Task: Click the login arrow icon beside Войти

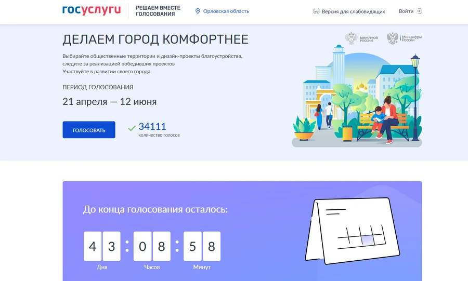Action: coord(419,11)
